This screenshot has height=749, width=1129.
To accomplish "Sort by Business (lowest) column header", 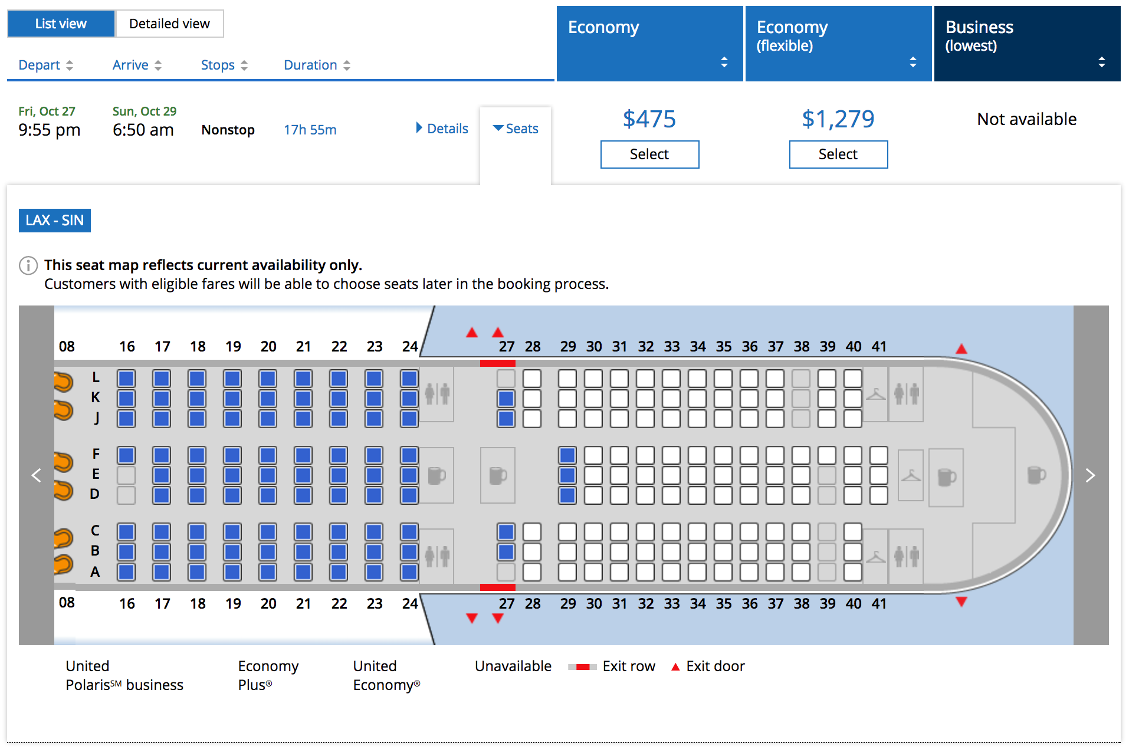I will 1027,44.
